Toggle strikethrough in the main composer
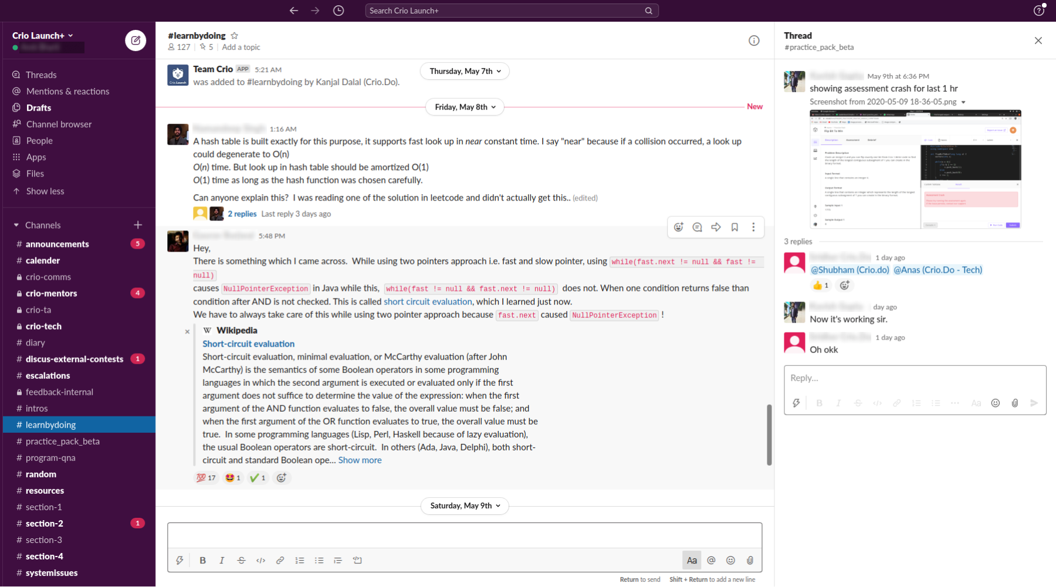The height and width of the screenshot is (587, 1056). (x=241, y=561)
